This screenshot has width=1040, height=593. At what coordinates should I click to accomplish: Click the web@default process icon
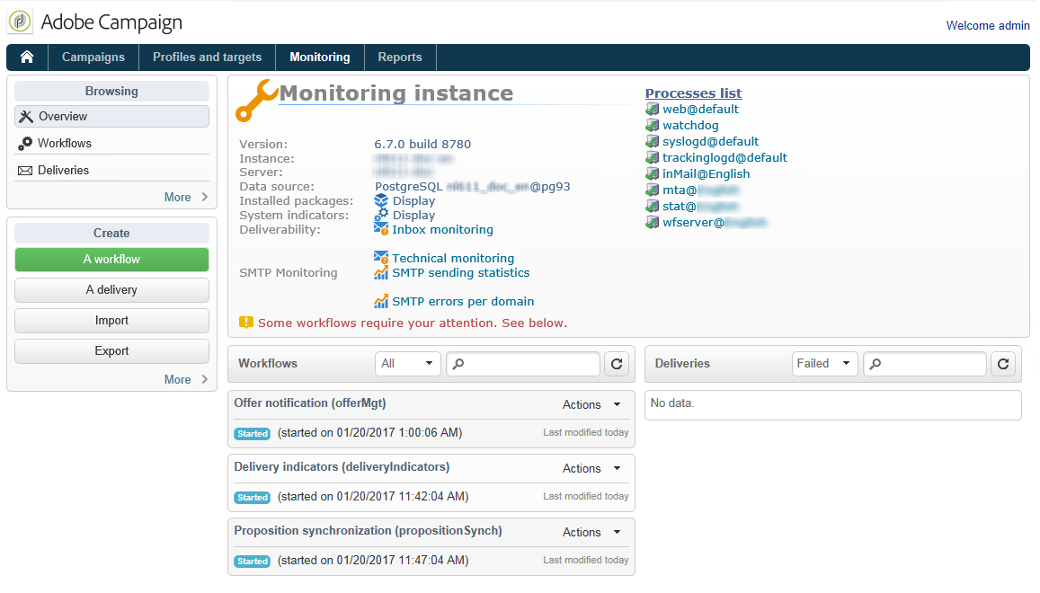[x=652, y=109]
